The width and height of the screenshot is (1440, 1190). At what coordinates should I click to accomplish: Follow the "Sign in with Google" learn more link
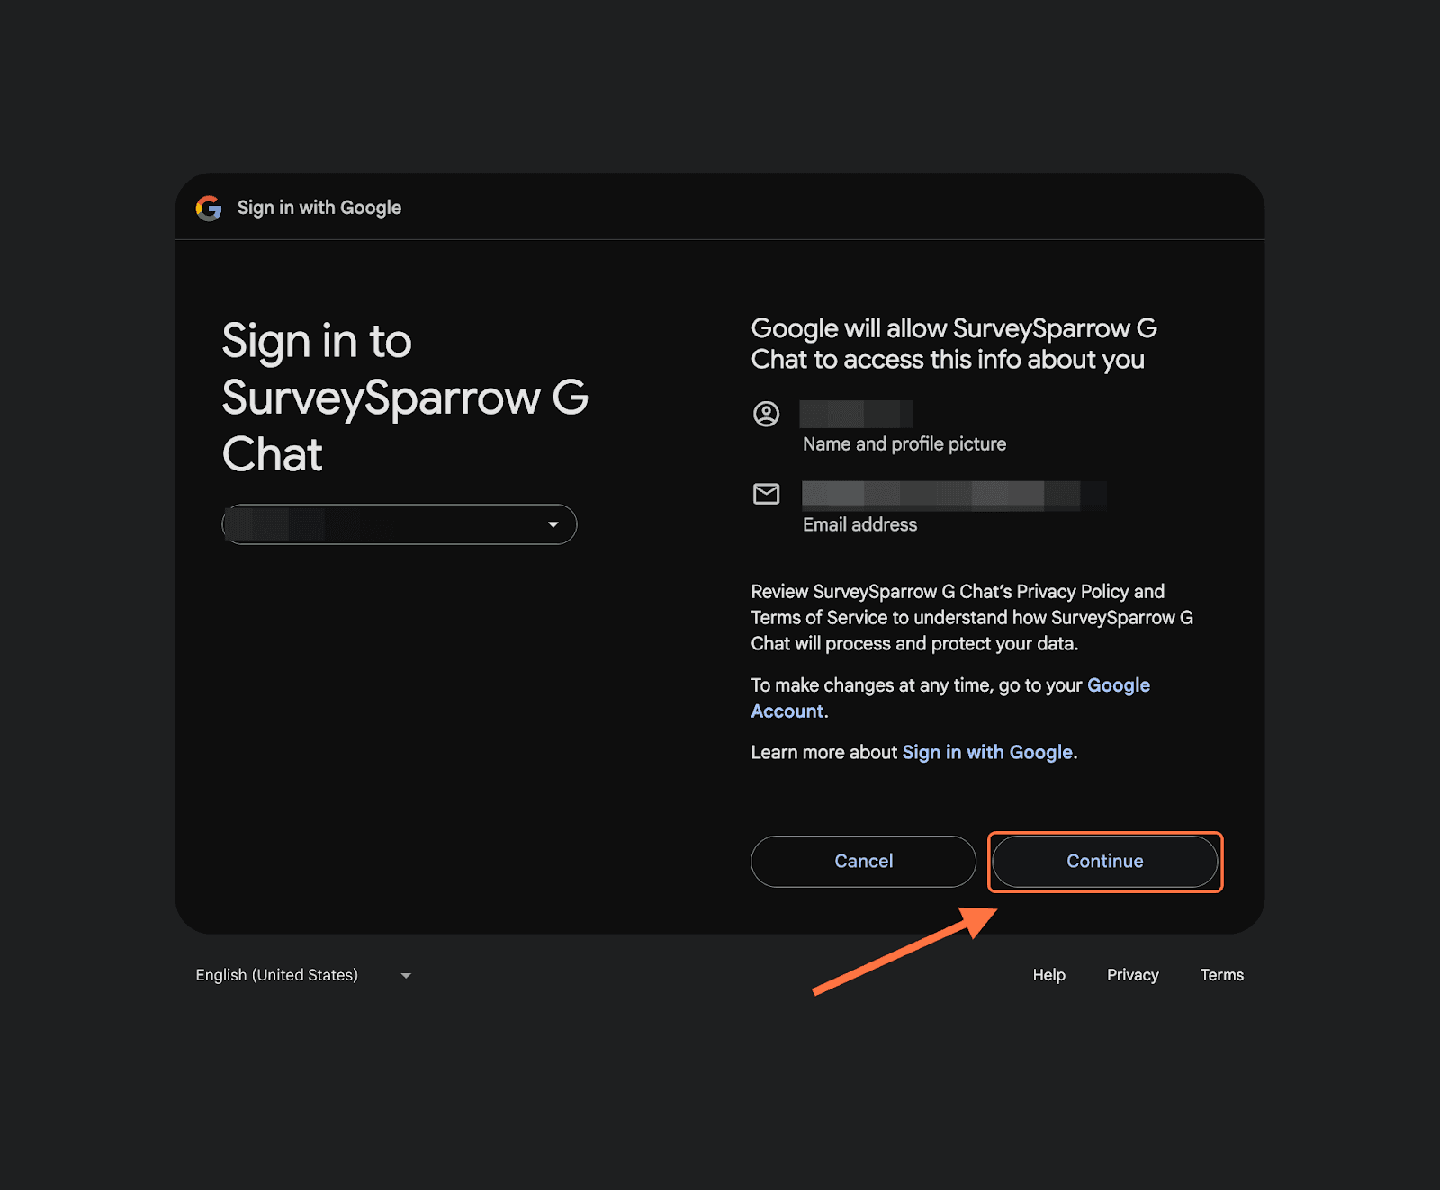tap(987, 753)
